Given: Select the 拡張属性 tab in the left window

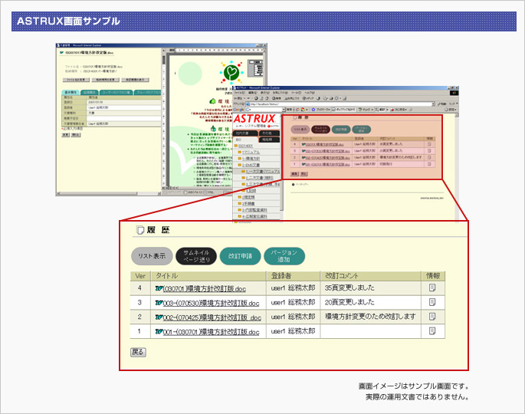Looking at the screenshot, I should (x=90, y=93).
